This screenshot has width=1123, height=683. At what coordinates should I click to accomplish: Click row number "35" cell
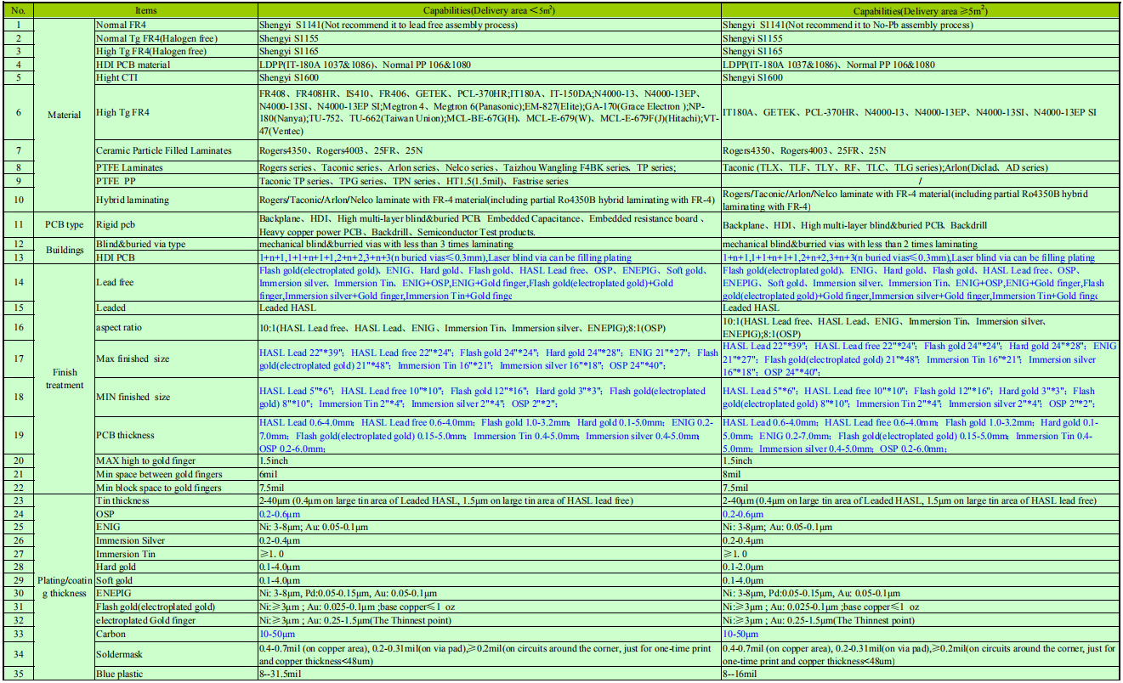point(18,674)
